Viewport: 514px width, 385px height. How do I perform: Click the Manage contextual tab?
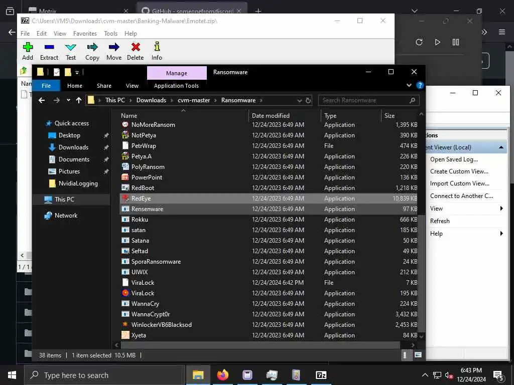pyautogui.click(x=177, y=73)
